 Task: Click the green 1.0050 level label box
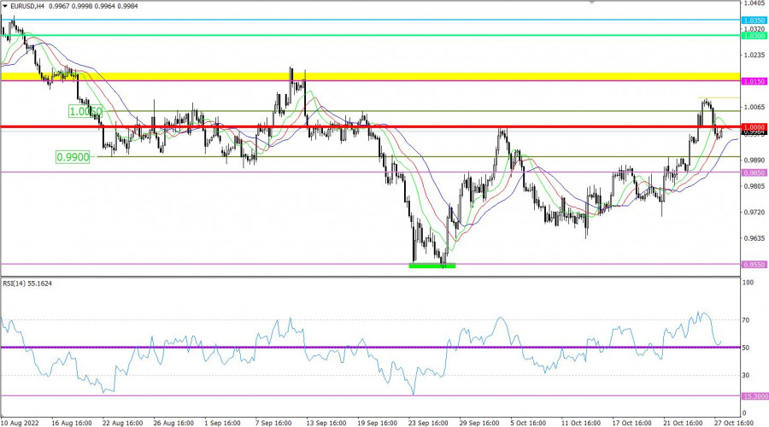86,112
